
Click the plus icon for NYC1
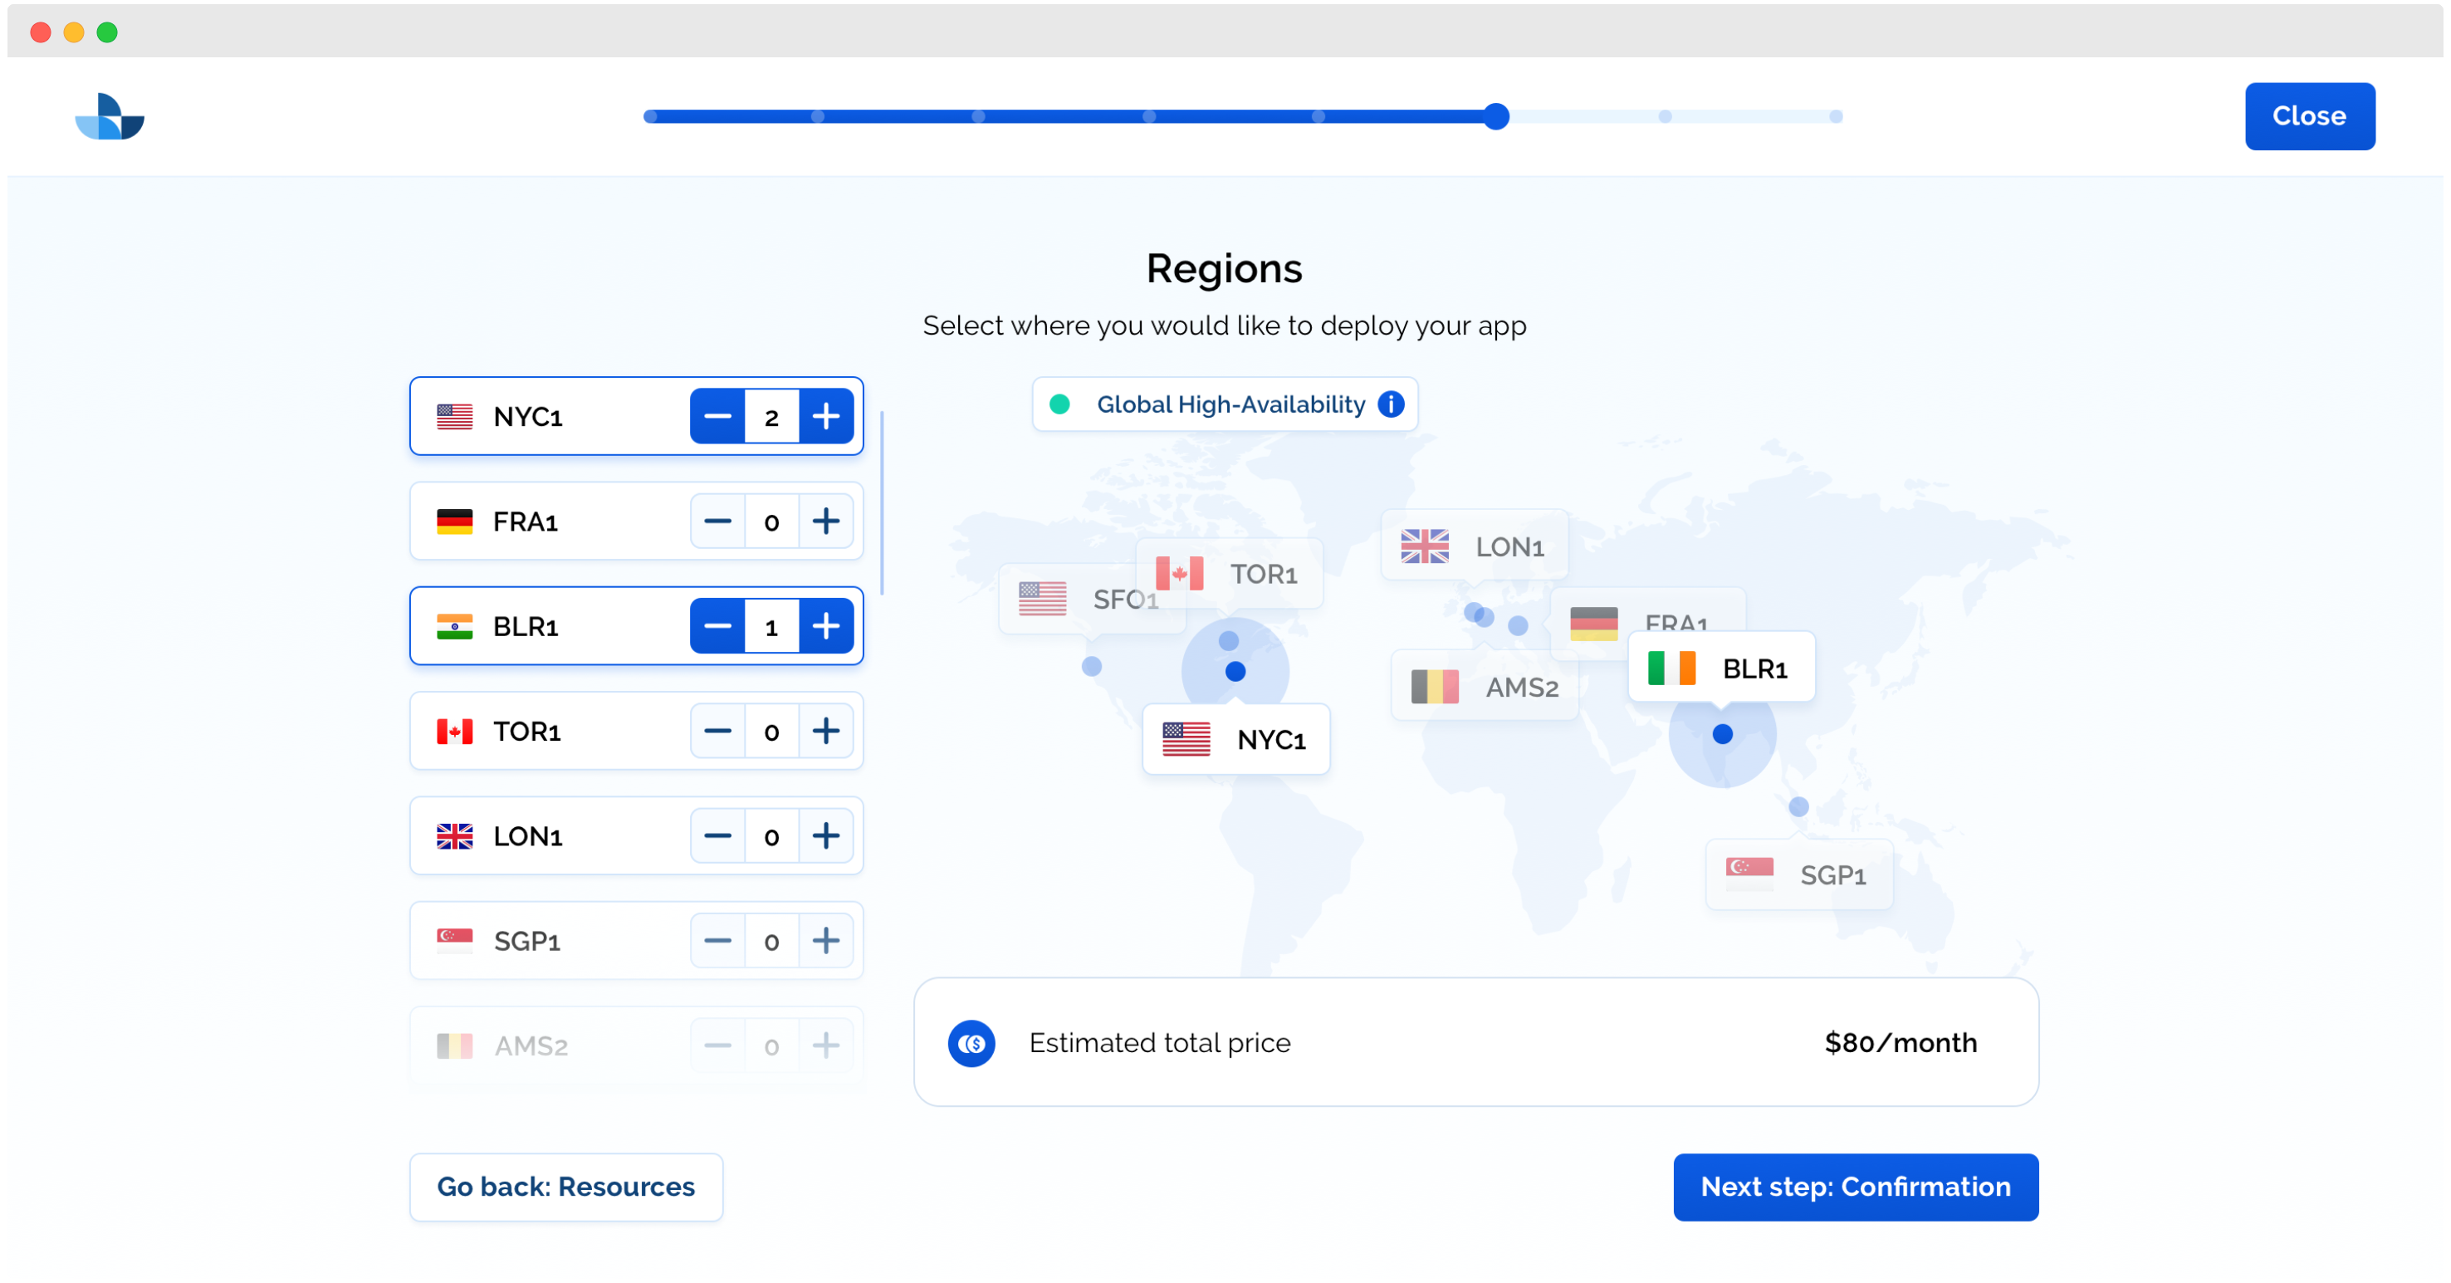pyautogui.click(x=825, y=416)
